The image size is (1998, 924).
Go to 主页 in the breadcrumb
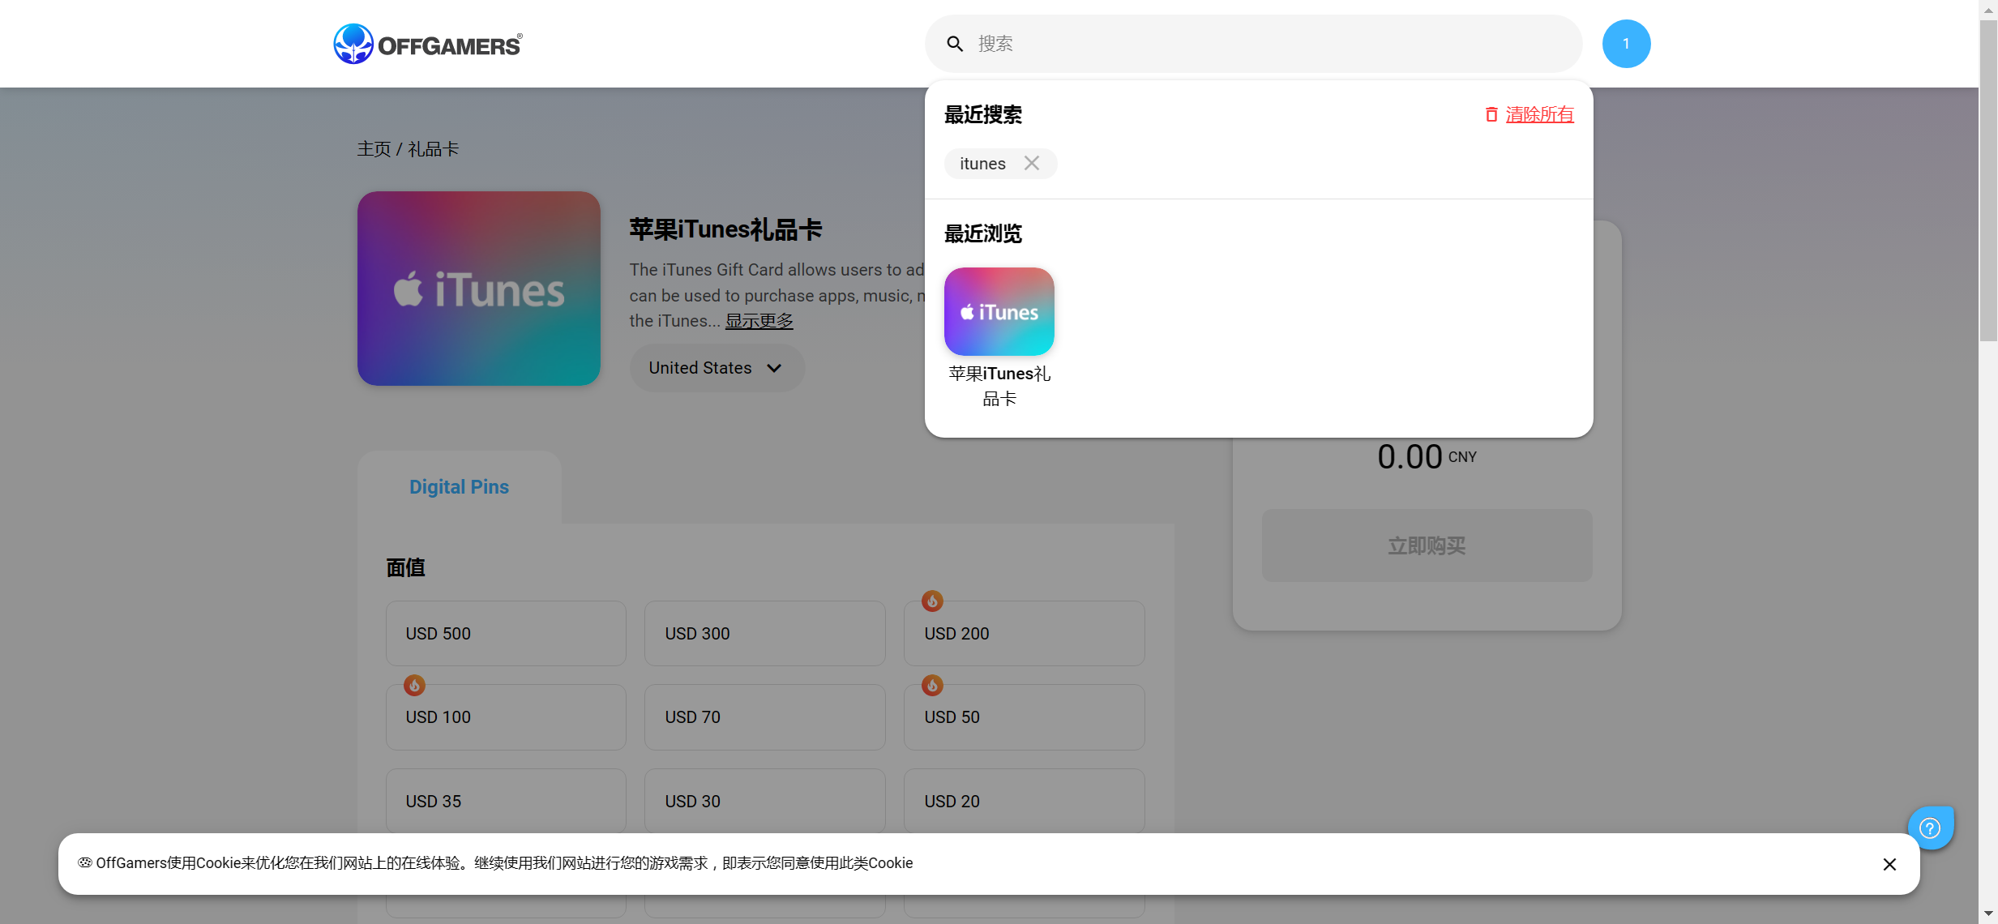(x=374, y=149)
